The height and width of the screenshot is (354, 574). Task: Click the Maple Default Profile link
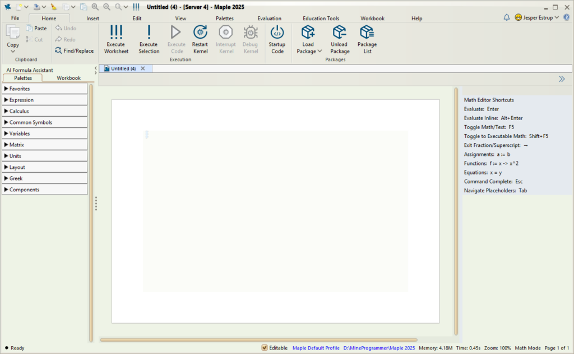coord(316,348)
